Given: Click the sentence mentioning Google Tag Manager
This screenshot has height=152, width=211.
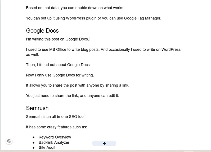Looking at the screenshot, I should pyautogui.click(x=93, y=18).
